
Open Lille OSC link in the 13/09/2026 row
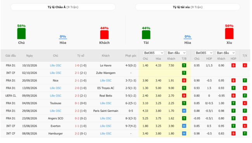click(55, 88)
